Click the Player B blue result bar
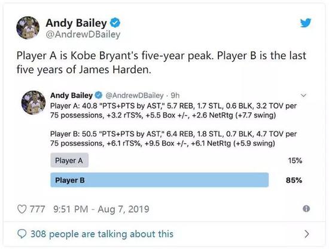Image resolution: width=329 pixels, height=249 pixels. pos(160,180)
